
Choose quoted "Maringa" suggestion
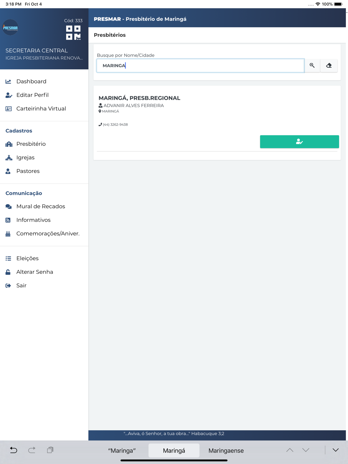click(x=122, y=450)
